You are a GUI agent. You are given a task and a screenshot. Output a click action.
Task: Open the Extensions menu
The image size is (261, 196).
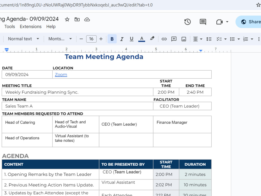[x=31, y=26]
